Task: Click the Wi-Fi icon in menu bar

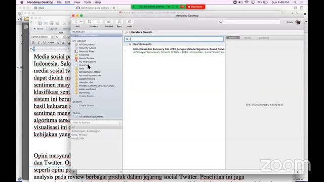Action: coord(247,2)
